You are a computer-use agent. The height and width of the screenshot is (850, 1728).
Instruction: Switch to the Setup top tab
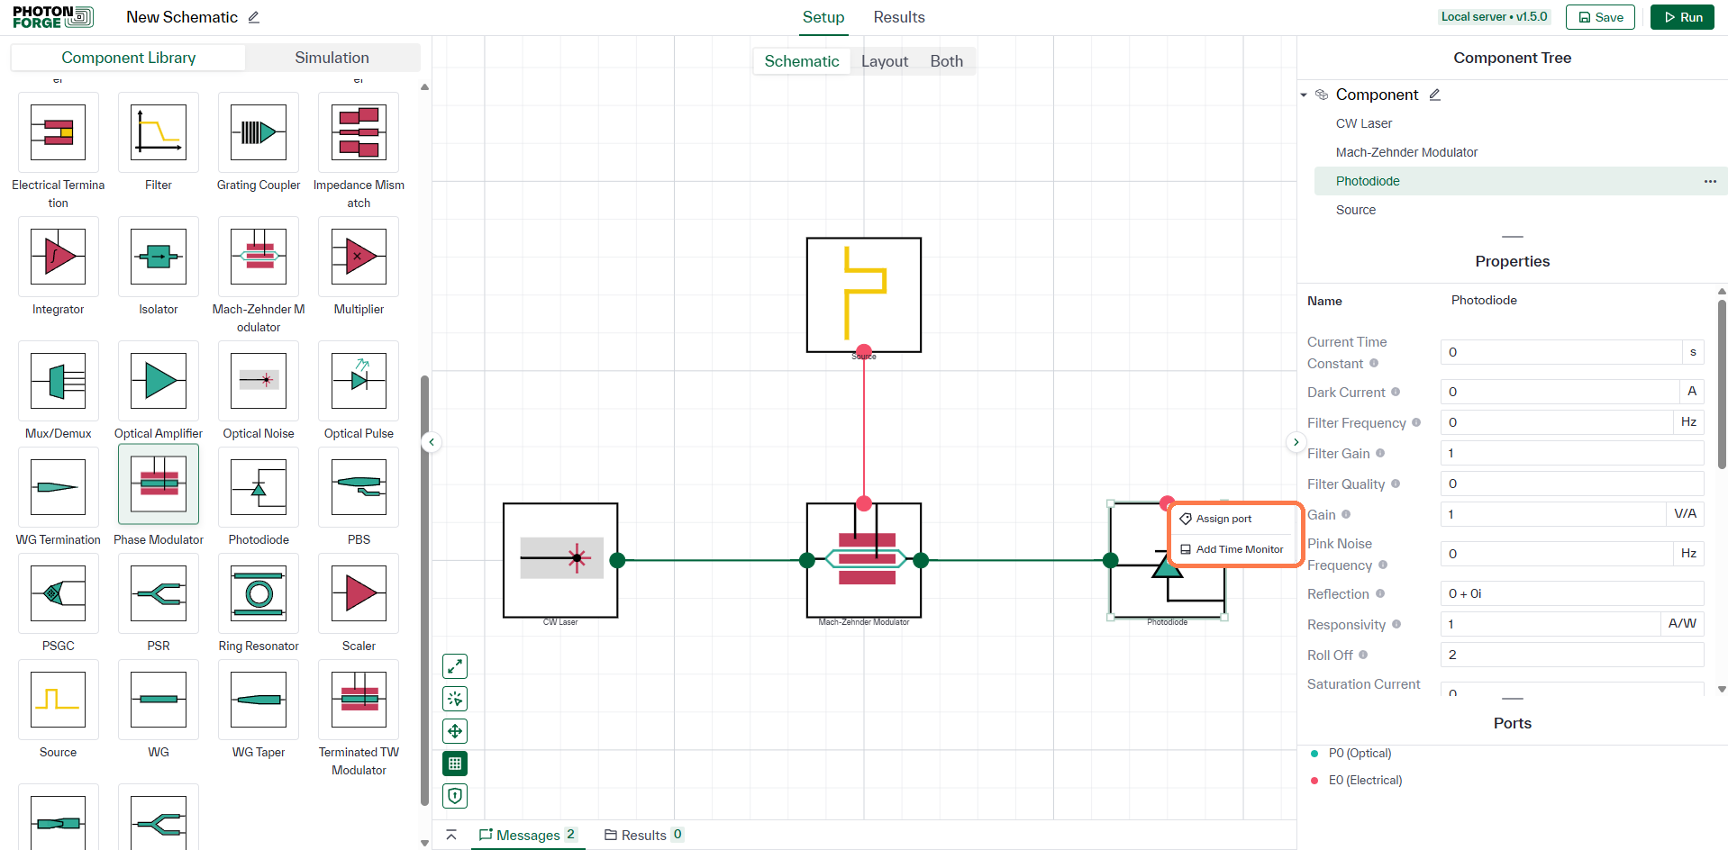tap(823, 17)
